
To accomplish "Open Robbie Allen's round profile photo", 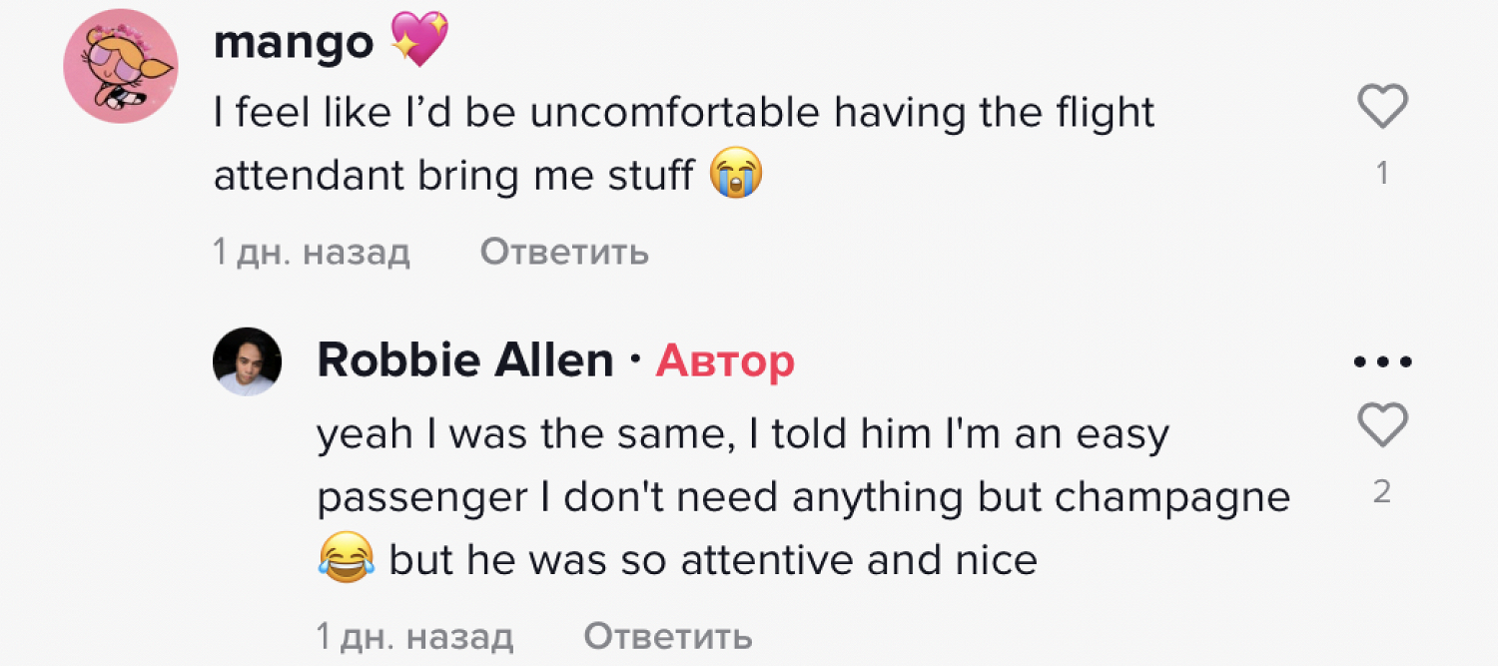I will click(247, 361).
